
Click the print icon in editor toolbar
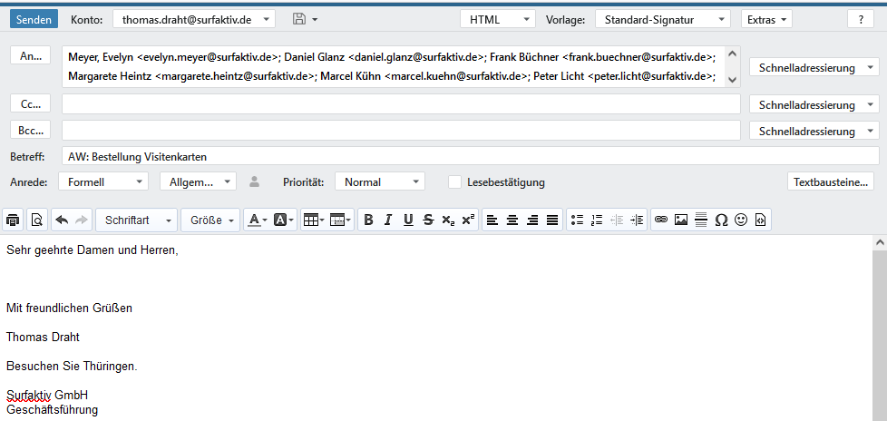point(13,220)
